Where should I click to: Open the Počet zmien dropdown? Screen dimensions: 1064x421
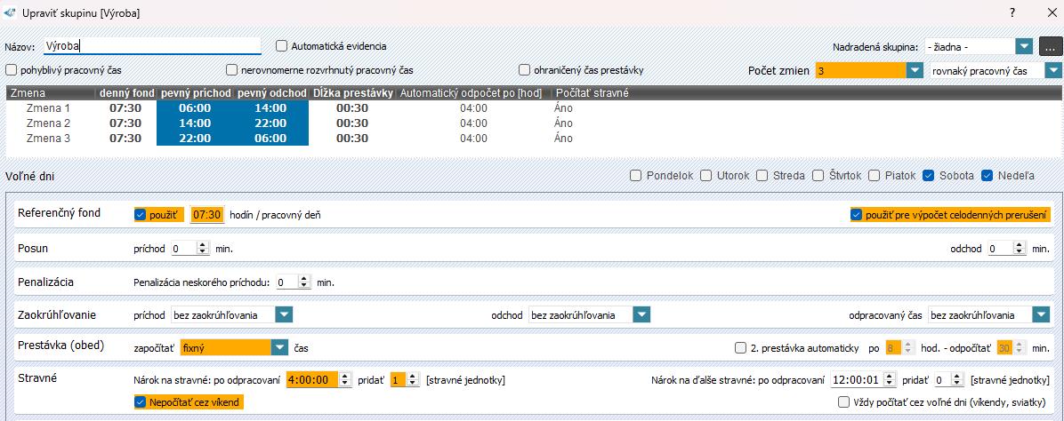tap(914, 70)
